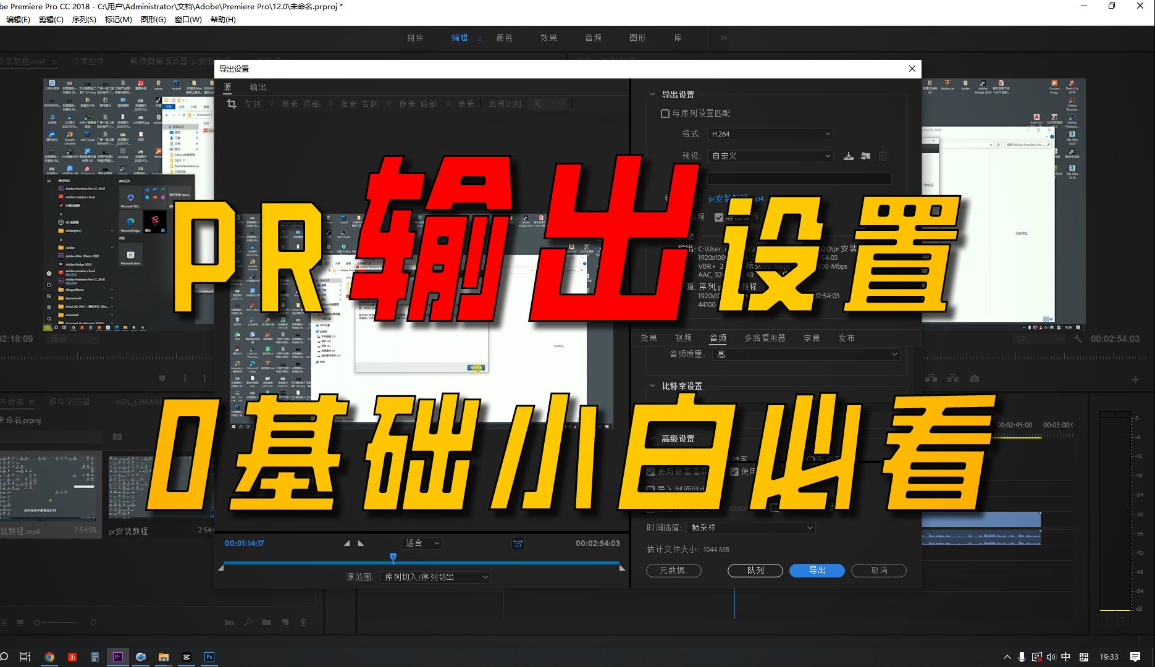Click the automate to sequence icon
This screenshot has width=1155, height=667.
point(229,623)
